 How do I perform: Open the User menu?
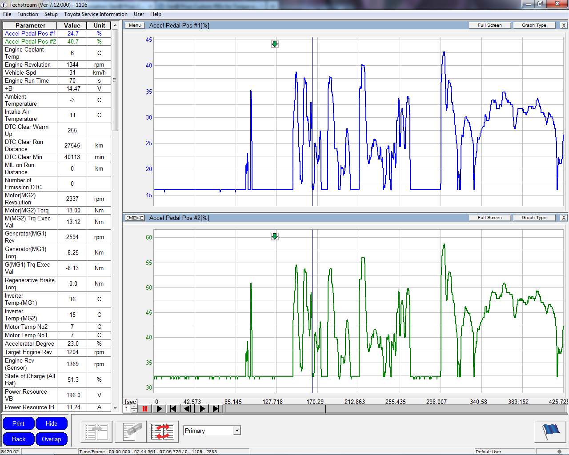(x=139, y=14)
